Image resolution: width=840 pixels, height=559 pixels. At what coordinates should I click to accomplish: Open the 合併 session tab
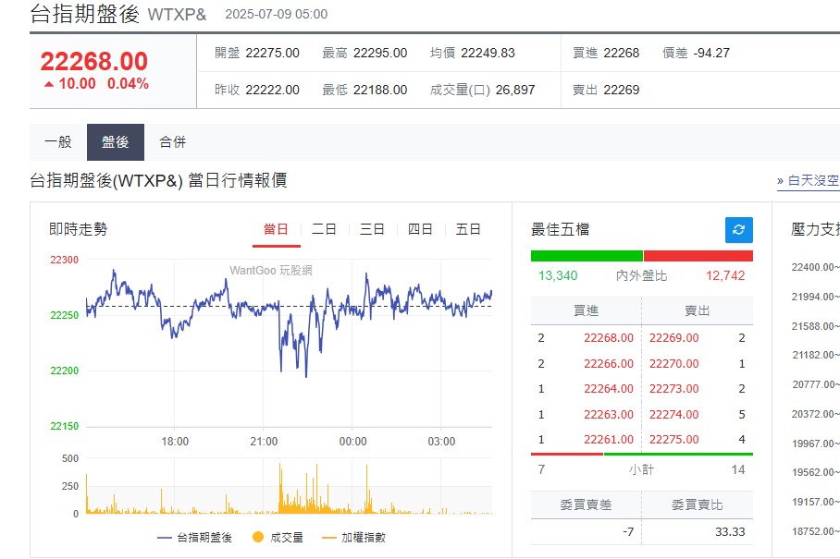tap(172, 142)
